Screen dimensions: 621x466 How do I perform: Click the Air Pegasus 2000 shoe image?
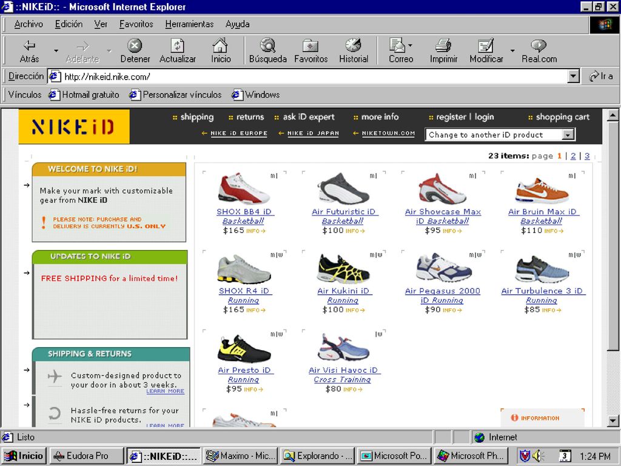(443, 268)
